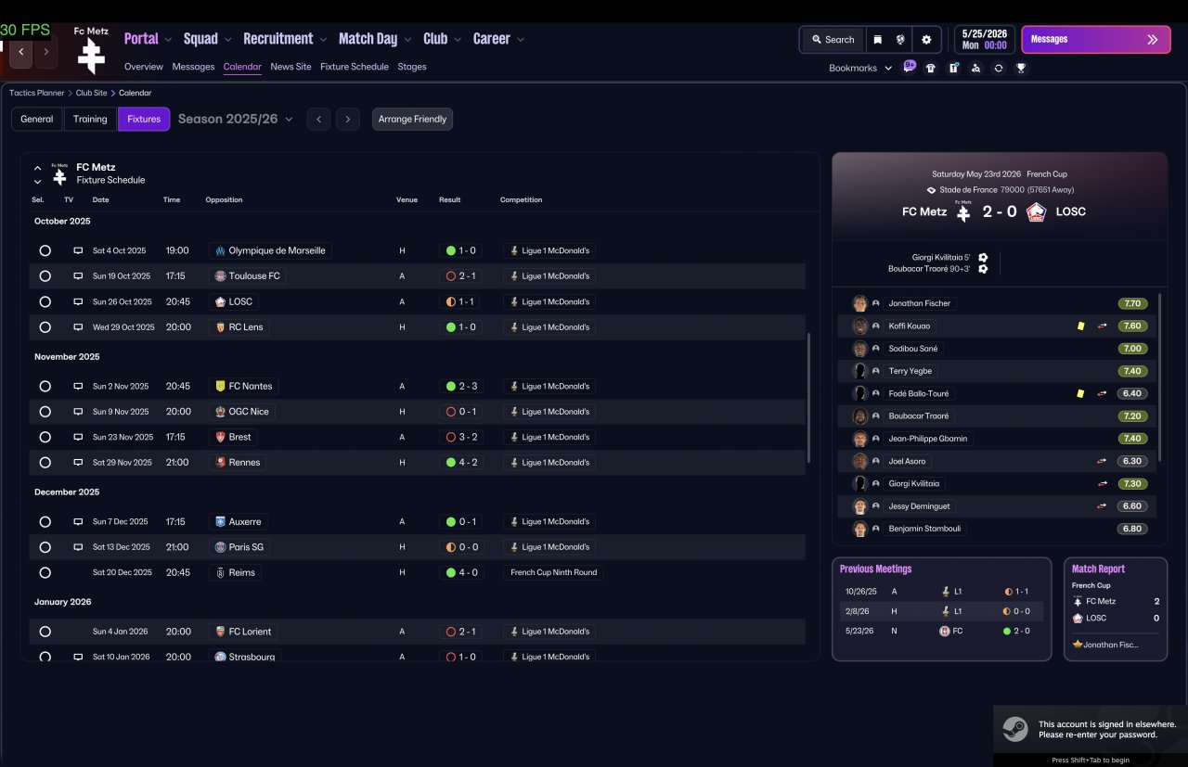The width and height of the screenshot is (1188, 767).
Task: Select the Fixtures tab
Action: [x=144, y=119]
